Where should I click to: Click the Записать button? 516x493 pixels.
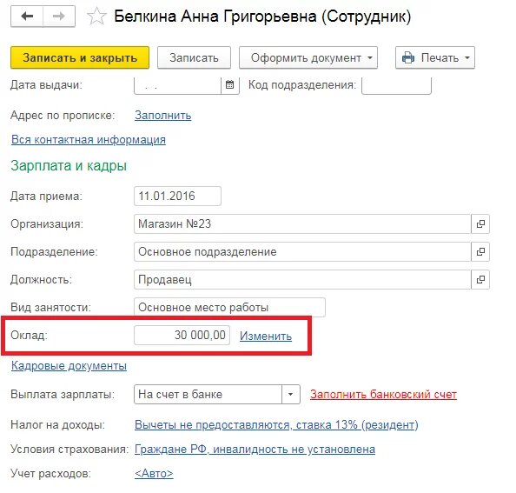point(194,57)
